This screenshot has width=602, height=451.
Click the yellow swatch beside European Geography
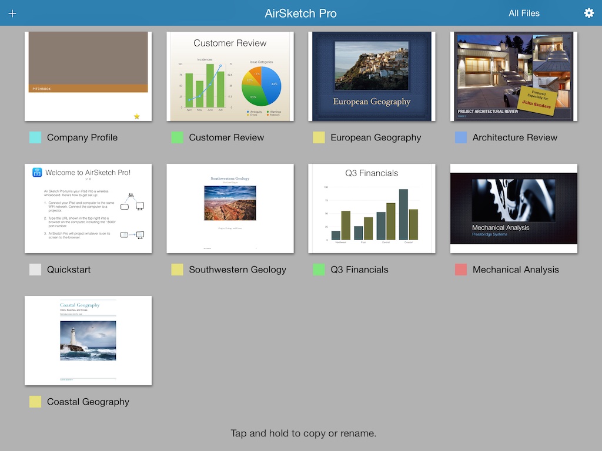click(319, 137)
